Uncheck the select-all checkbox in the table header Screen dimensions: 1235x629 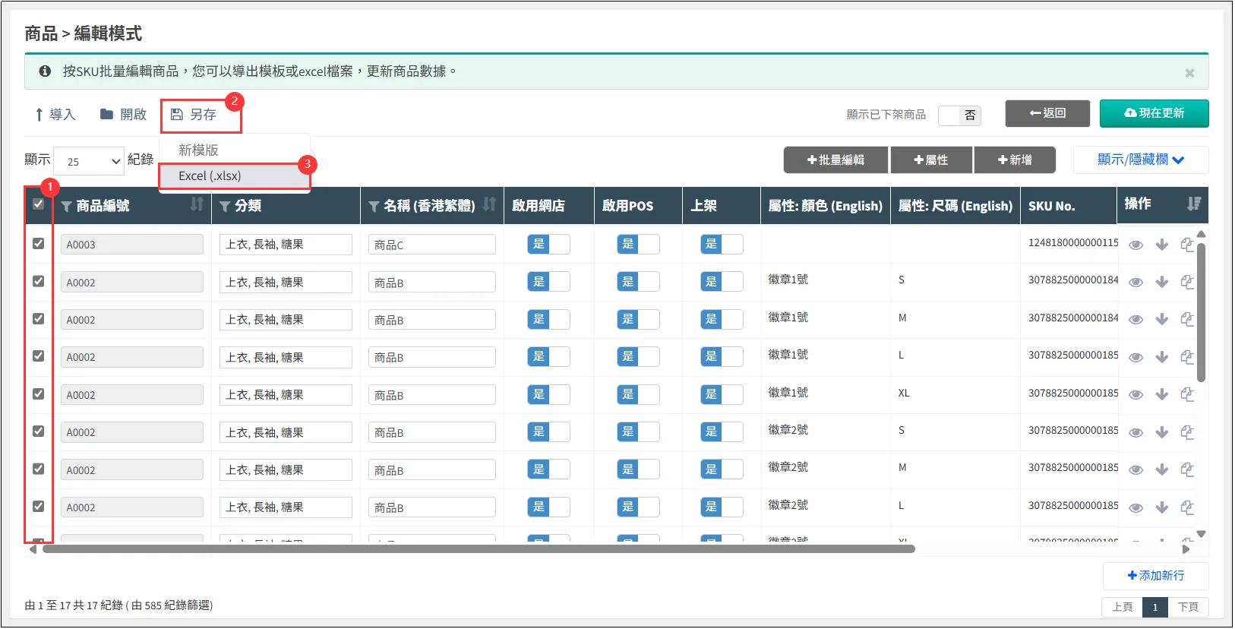pyautogui.click(x=39, y=204)
